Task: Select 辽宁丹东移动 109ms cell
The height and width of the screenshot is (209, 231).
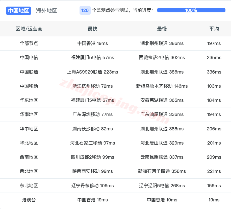Action: [92, 186]
